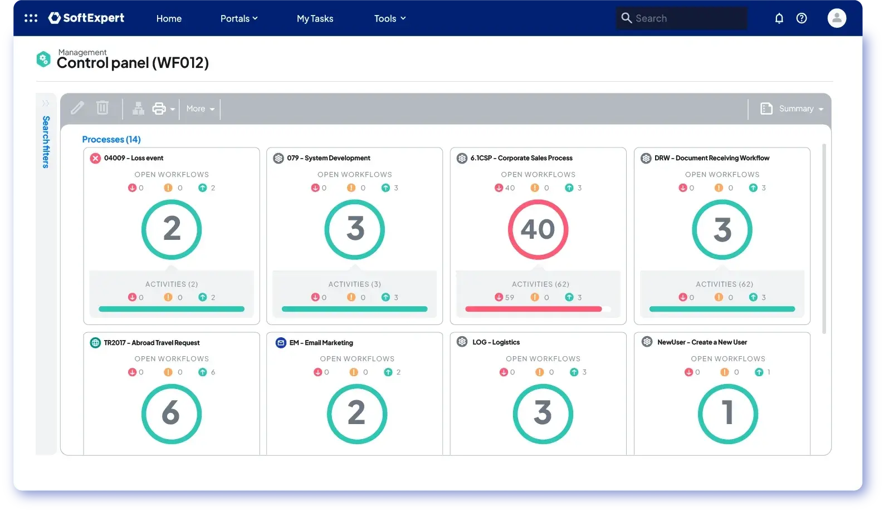Viewport: 884px width, 512px height.
Task: Open the help question mark icon
Action: point(802,18)
